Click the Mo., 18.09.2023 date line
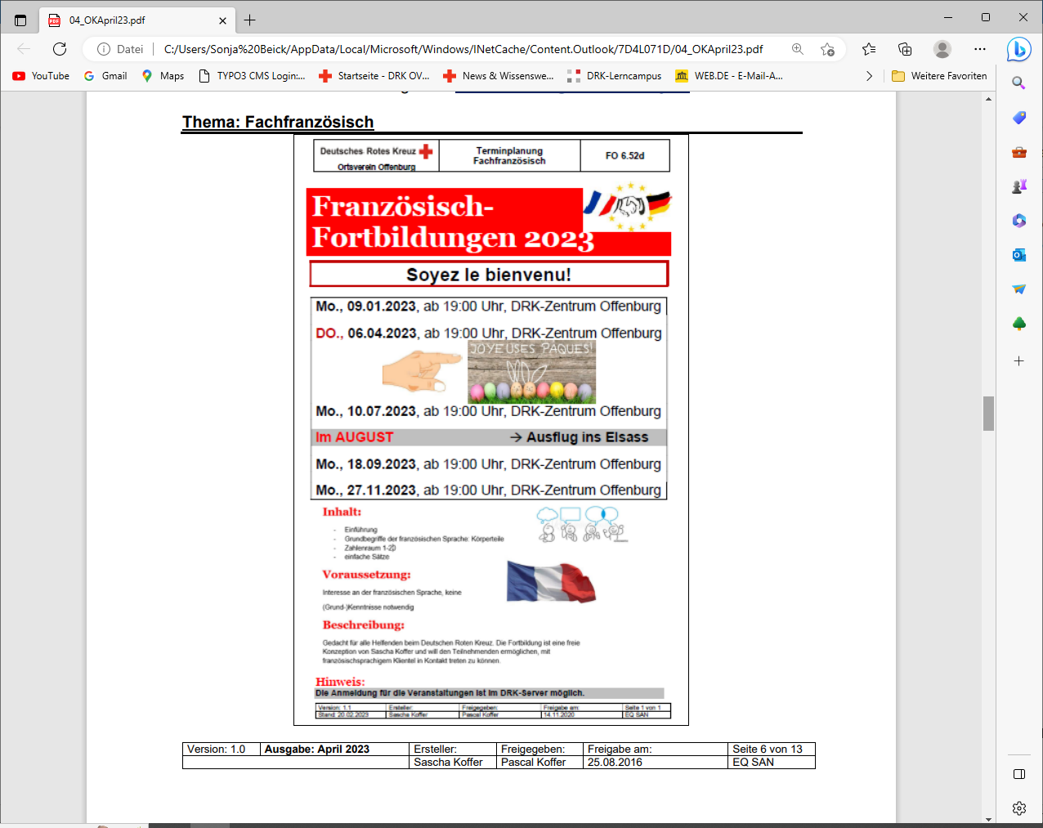 pyautogui.click(x=489, y=464)
